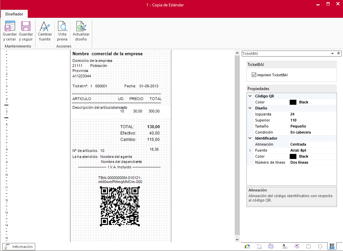Open the rectangle shape tab icon
The height and width of the screenshot is (251, 343).
308,246
